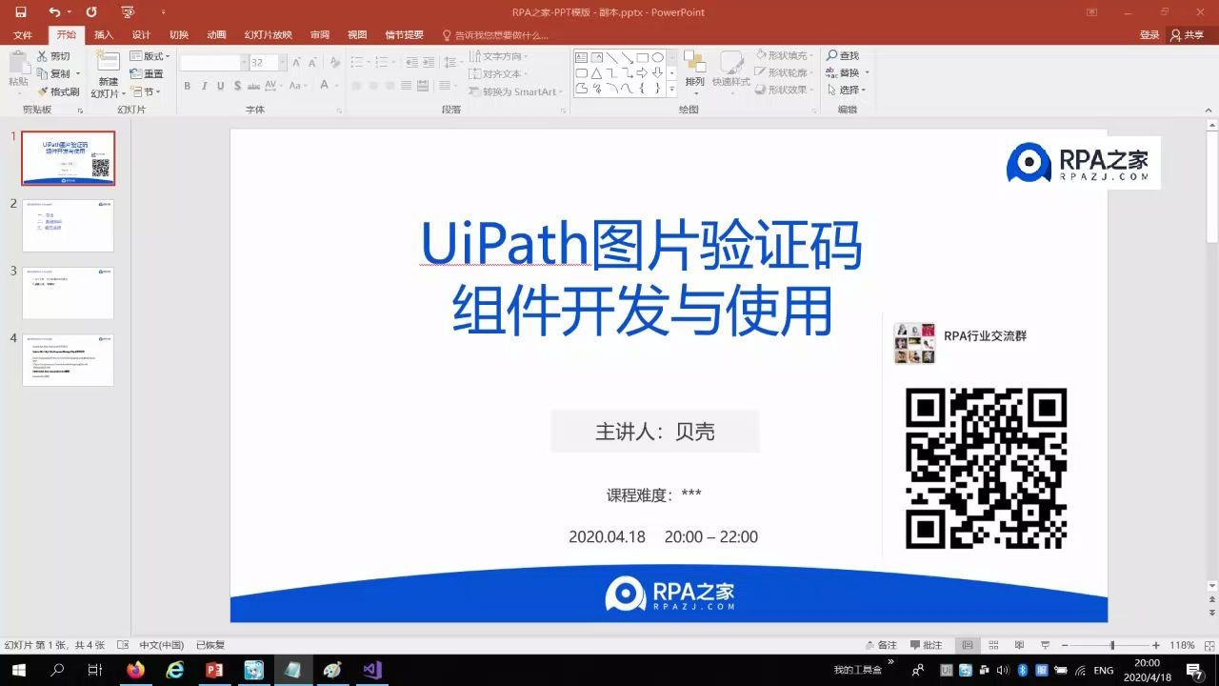Activate the 格式刷 format painter
Image resolution: width=1219 pixels, height=686 pixels.
[x=58, y=91]
